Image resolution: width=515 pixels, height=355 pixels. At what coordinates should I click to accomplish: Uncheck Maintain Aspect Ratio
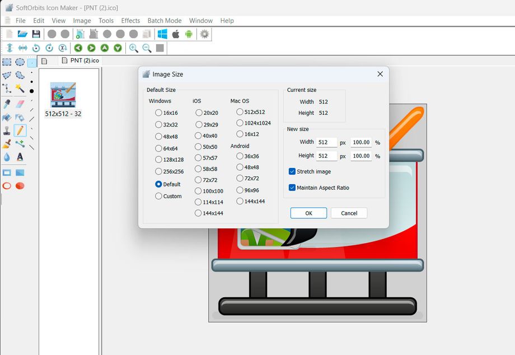pos(292,188)
